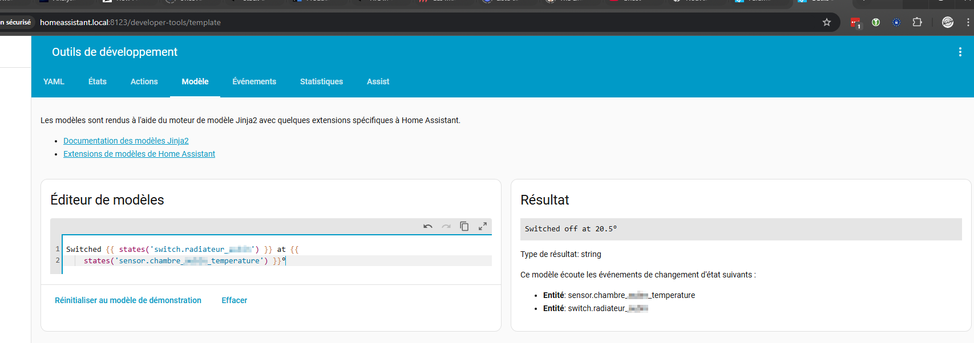Click the result output 'Switched off at 20.5°'
974x343 pixels.
point(571,229)
